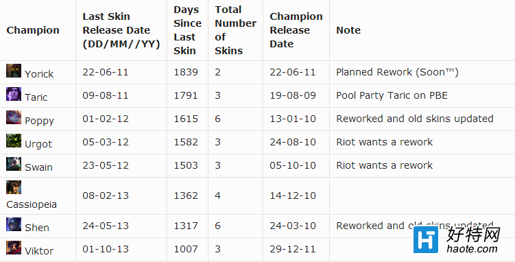Click the Taric champion portrait icon

14,94
